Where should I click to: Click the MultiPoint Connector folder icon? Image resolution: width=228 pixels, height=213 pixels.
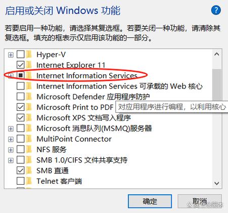[29, 139]
